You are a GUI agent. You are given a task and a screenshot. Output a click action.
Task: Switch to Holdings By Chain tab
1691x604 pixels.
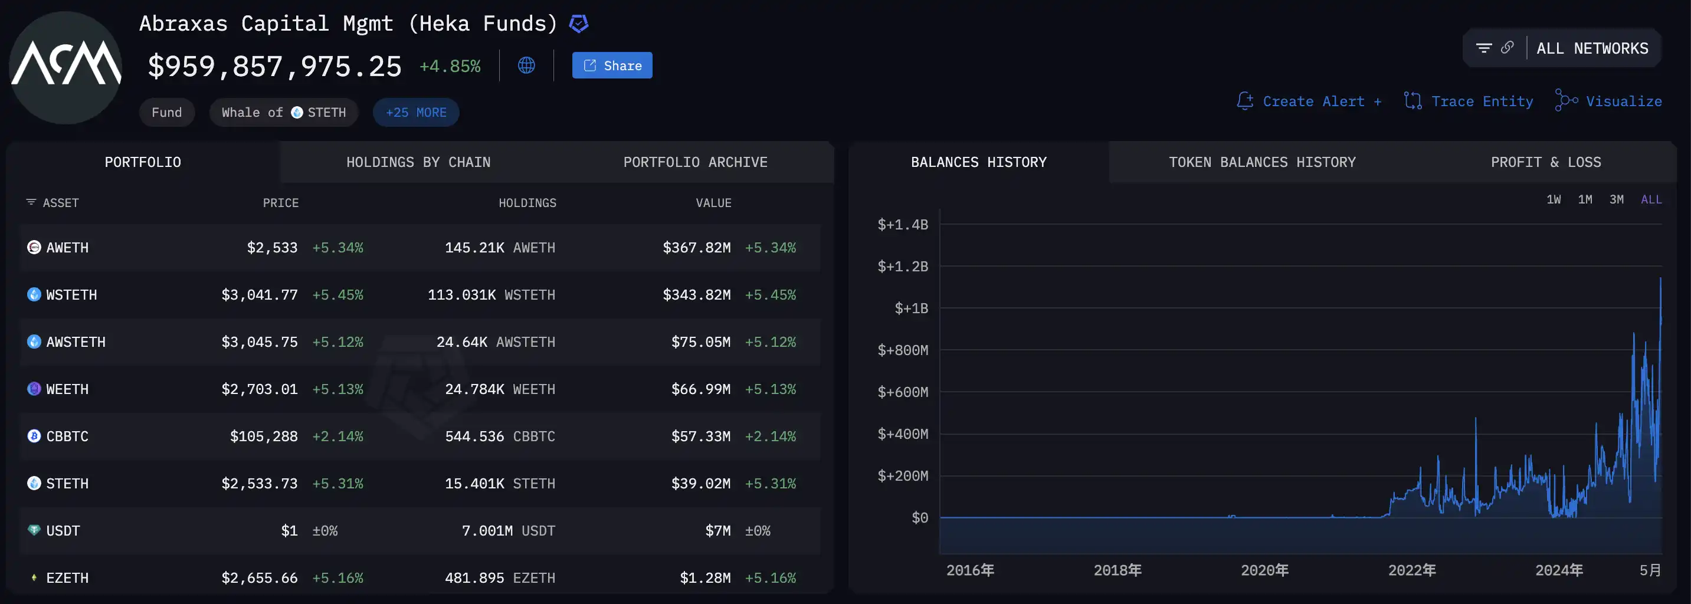coord(418,162)
